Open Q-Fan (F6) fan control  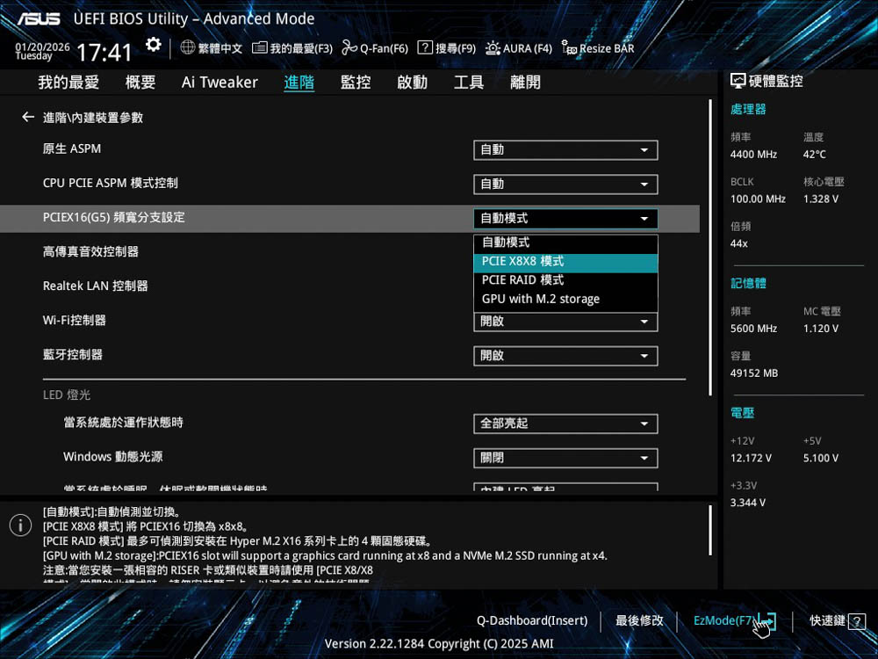pos(349,48)
